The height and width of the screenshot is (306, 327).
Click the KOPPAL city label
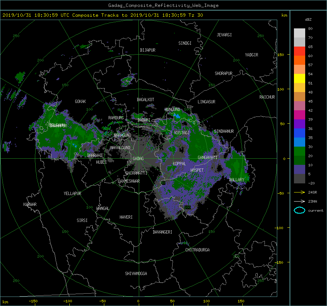point(179,164)
